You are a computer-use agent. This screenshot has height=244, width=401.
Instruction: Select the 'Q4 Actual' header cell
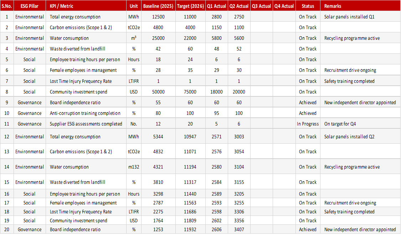(x=284, y=6)
